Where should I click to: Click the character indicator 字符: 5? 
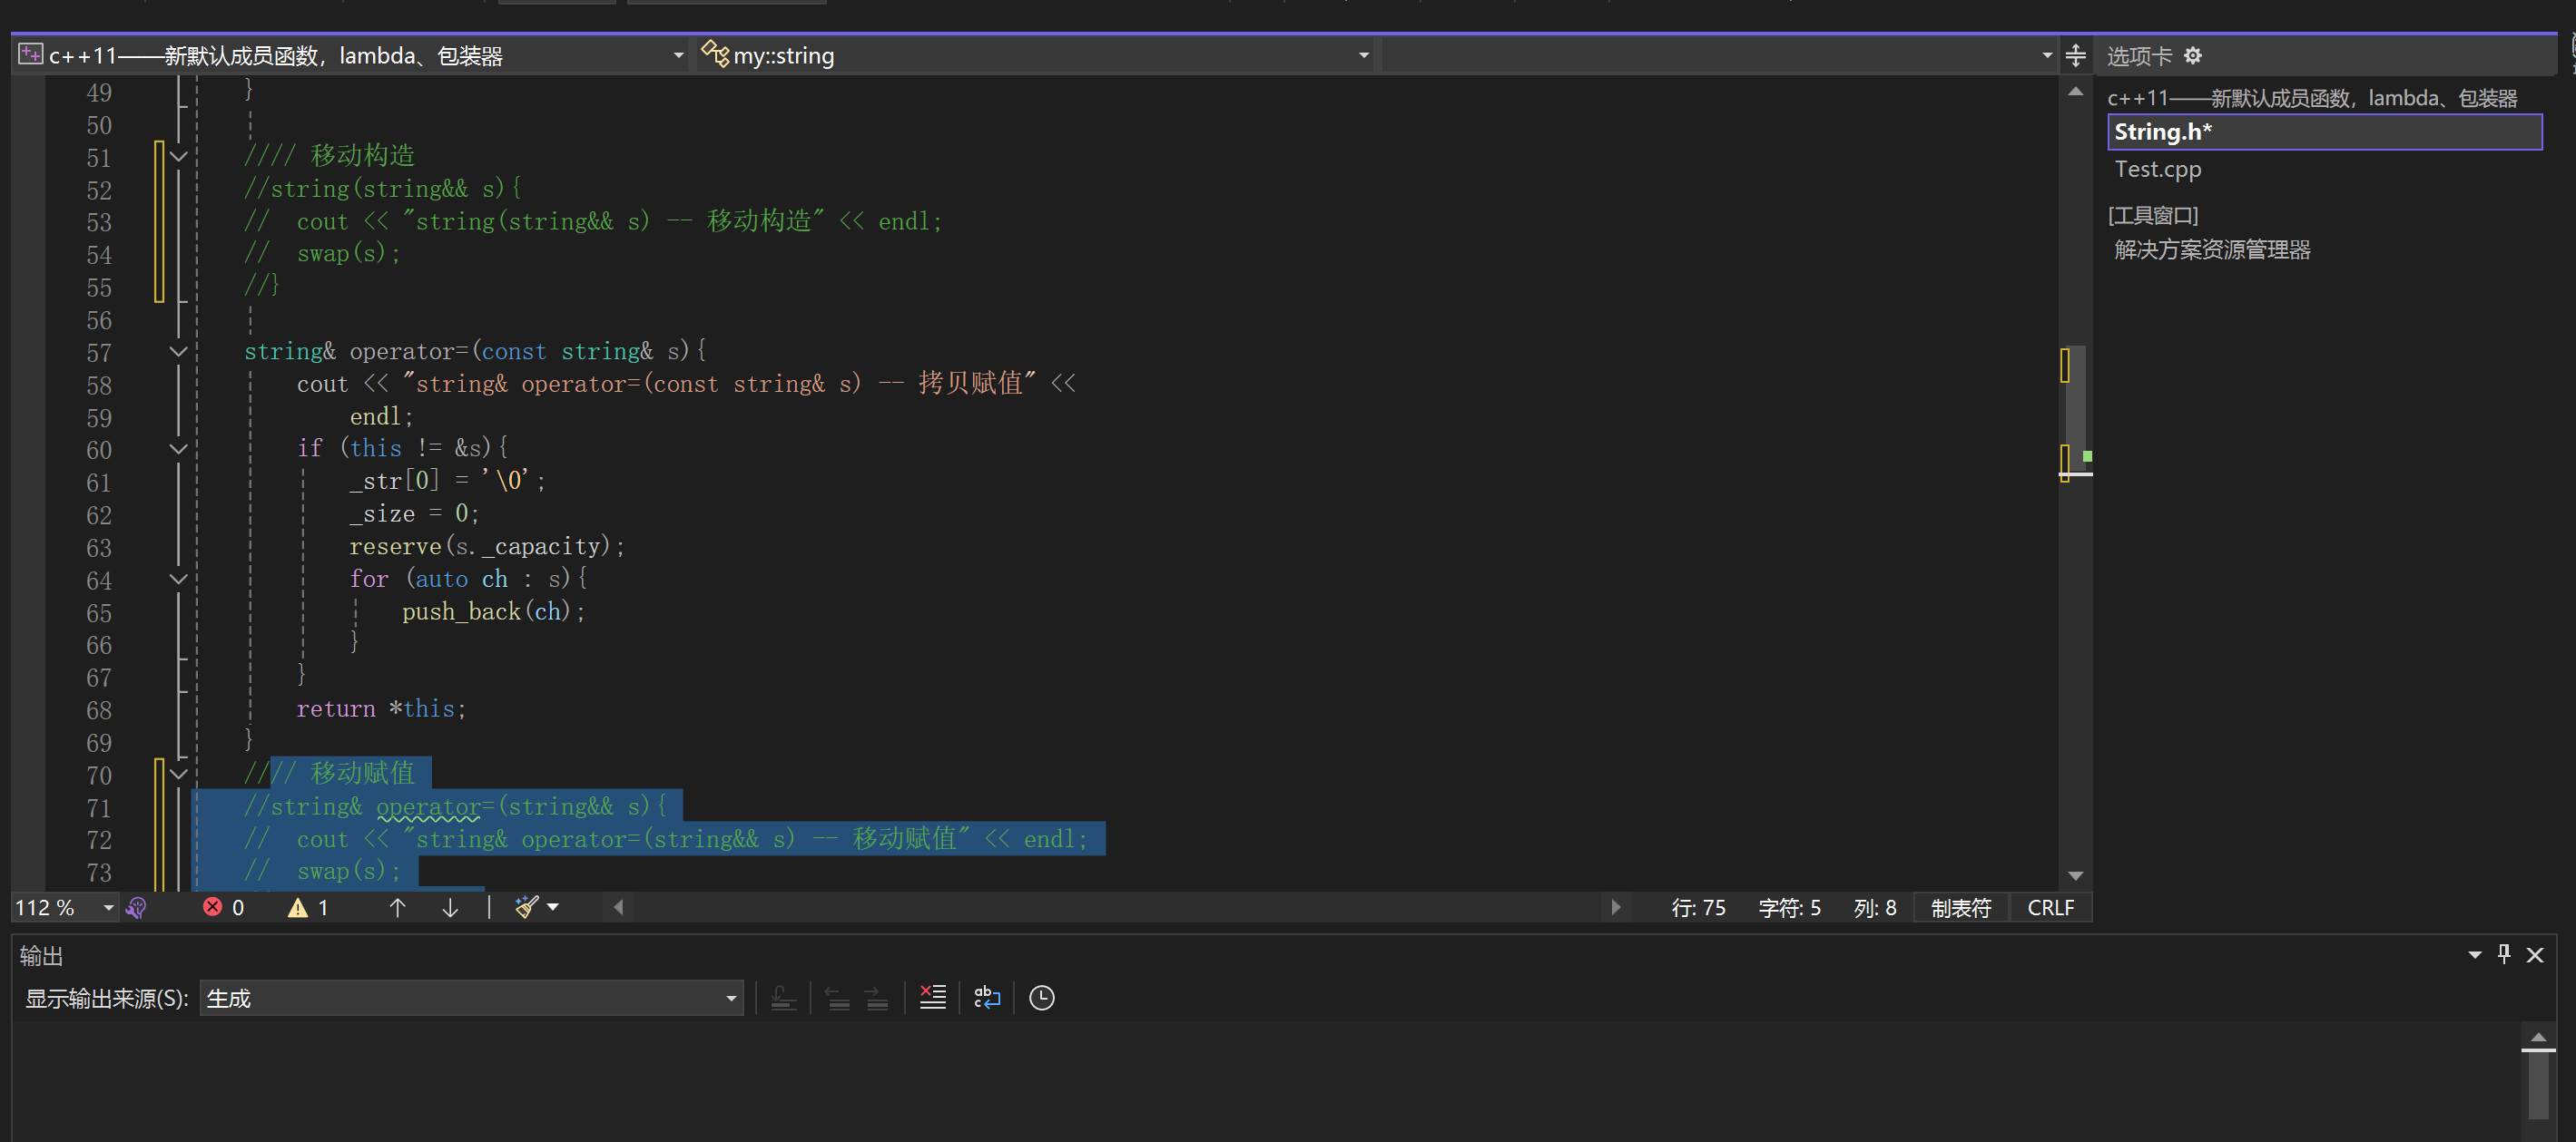[1789, 907]
